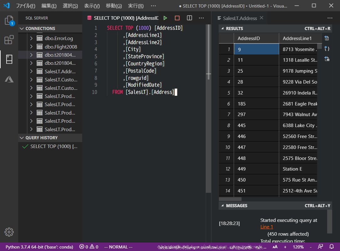Viewport: 340px width, 251px height.
Task: Expand the dbo.Flight2008 table node
Action: click(31, 47)
